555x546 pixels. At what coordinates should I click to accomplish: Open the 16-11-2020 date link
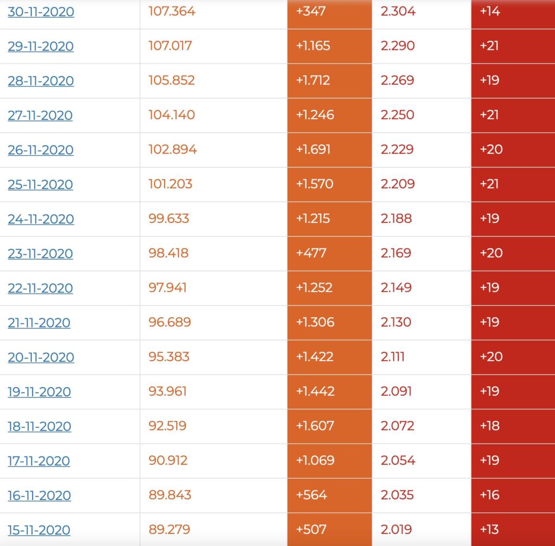coord(39,496)
